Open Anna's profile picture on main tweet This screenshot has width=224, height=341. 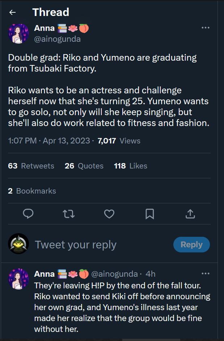(18, 34)
